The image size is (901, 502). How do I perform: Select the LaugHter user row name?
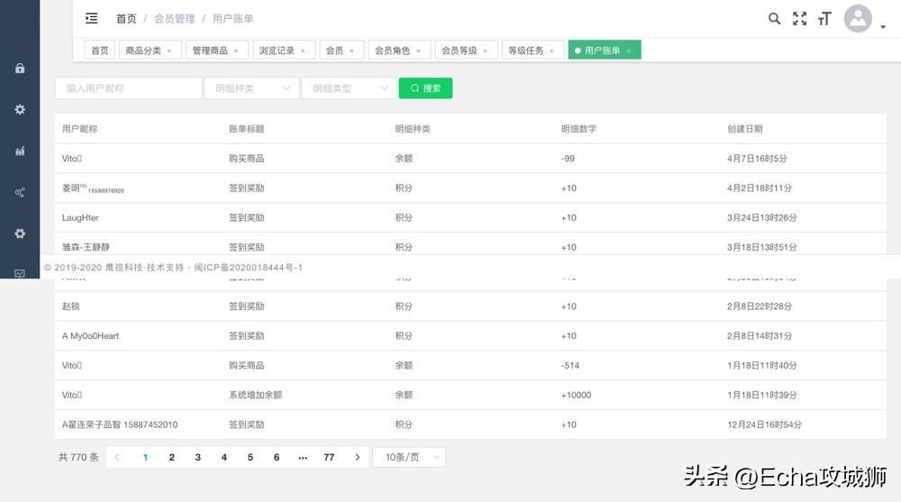point(80,217)
